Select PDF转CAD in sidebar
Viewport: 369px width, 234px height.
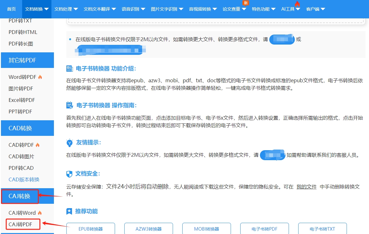click(21, 168)
